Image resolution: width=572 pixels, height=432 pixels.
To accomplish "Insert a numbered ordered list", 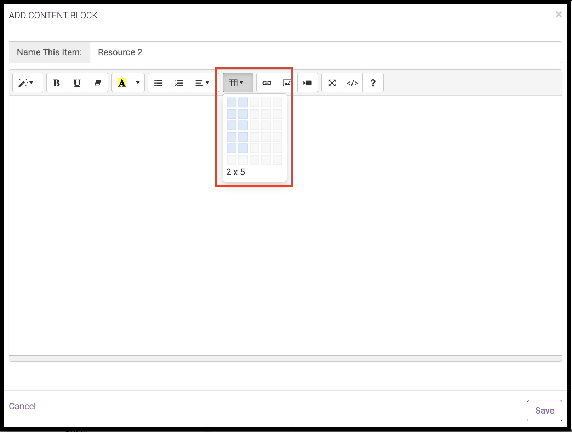I will [x=179, y=83].
